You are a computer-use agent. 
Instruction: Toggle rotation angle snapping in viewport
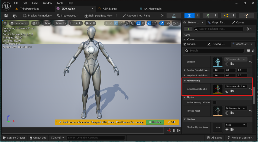[149, 23]
